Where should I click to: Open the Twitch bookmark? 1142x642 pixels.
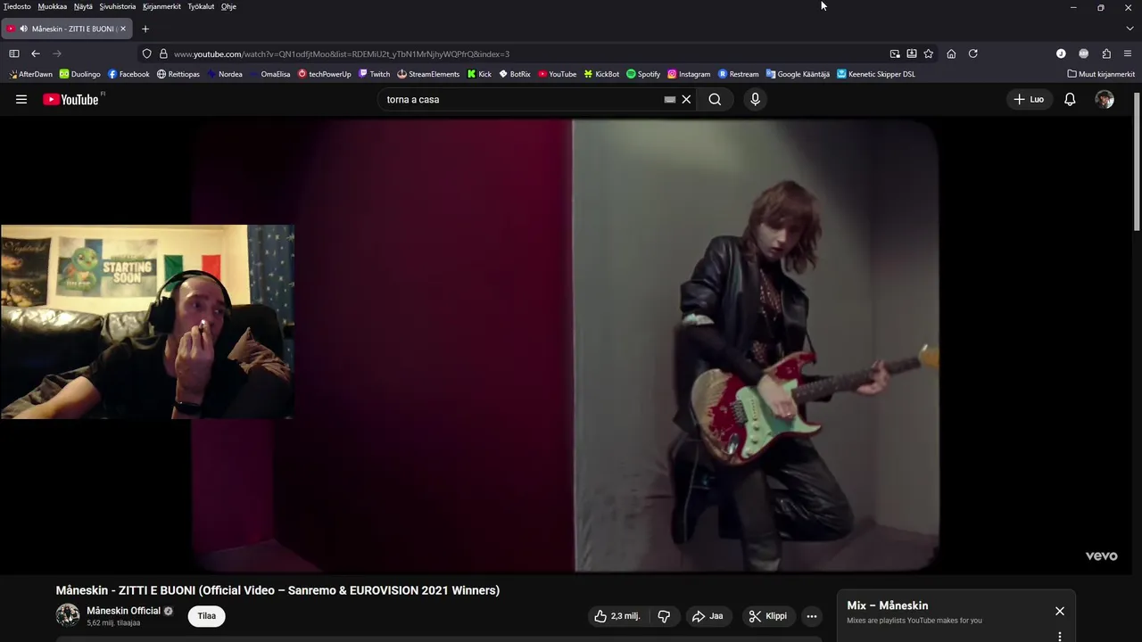point(375,74)
